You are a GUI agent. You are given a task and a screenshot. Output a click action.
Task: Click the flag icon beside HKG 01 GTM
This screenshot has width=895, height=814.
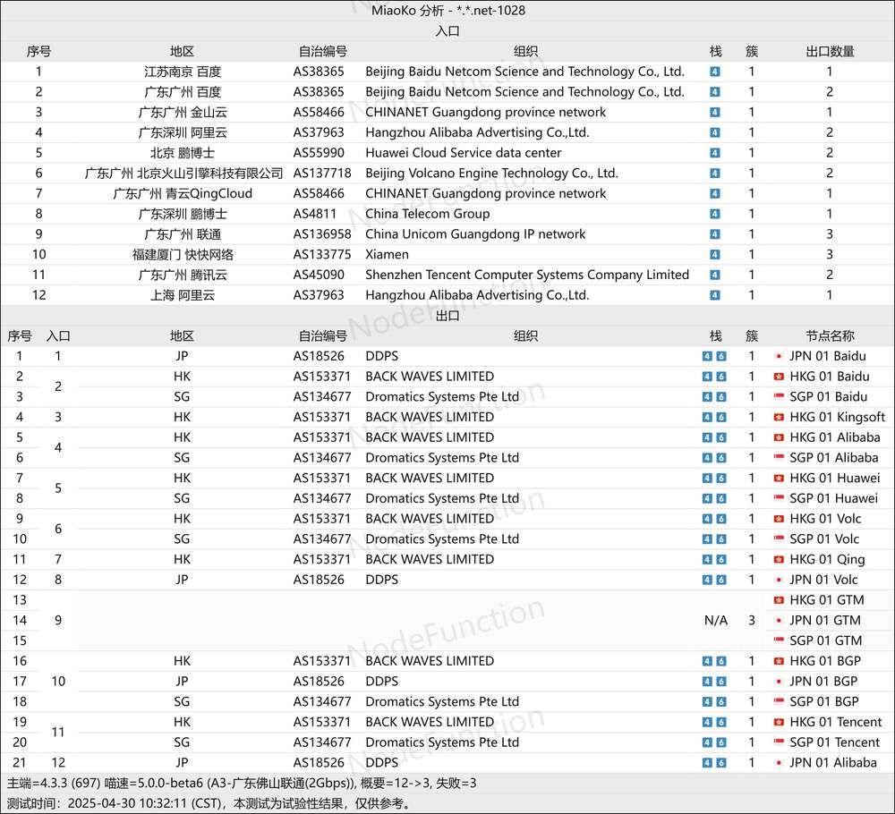click(x=779, y=600)
